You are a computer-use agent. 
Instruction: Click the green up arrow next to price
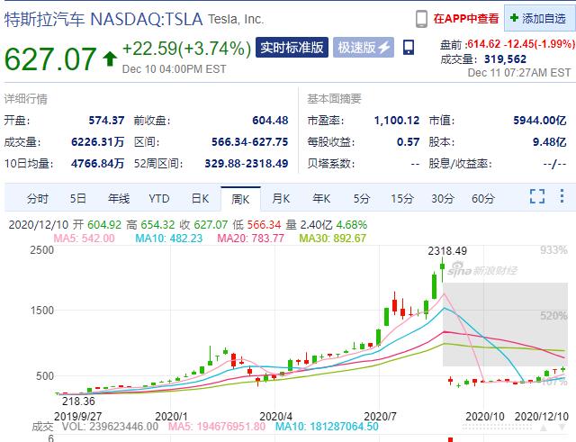pyautogui.click(x=110, y=59)
